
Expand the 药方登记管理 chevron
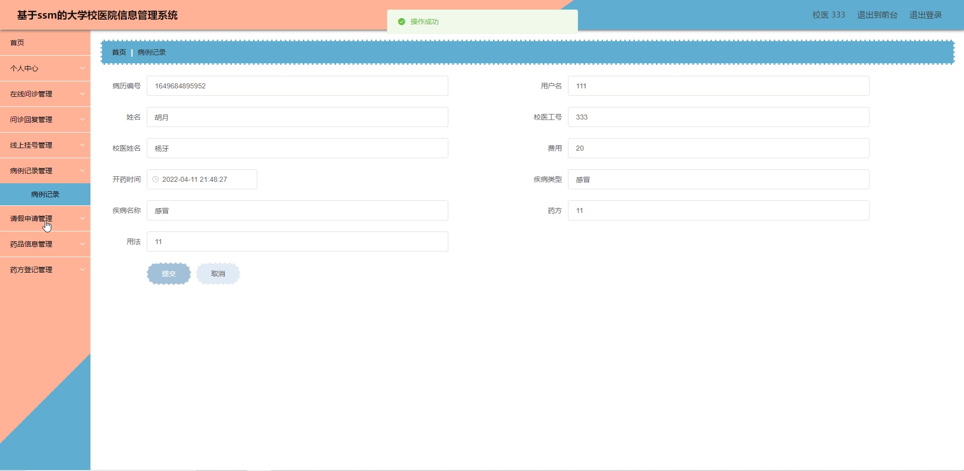coord(82,270)
